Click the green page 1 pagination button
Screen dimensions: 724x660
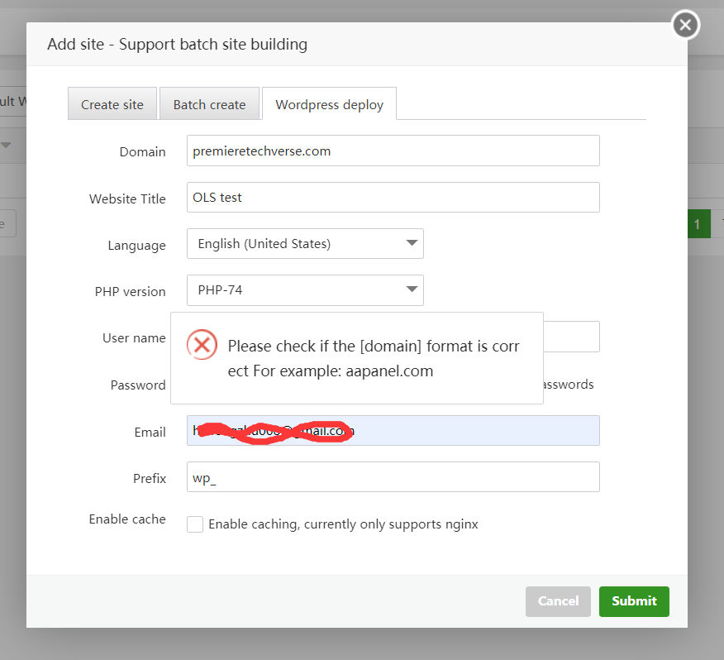(698, 224)
